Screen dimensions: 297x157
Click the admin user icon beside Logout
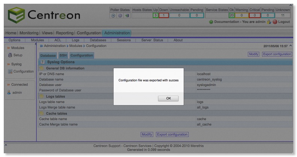coord(268,22)
